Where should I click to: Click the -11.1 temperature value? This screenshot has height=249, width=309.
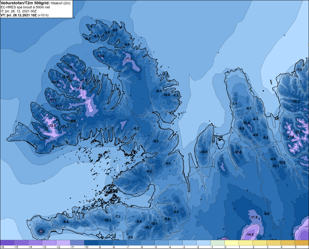tap(58, 106)
